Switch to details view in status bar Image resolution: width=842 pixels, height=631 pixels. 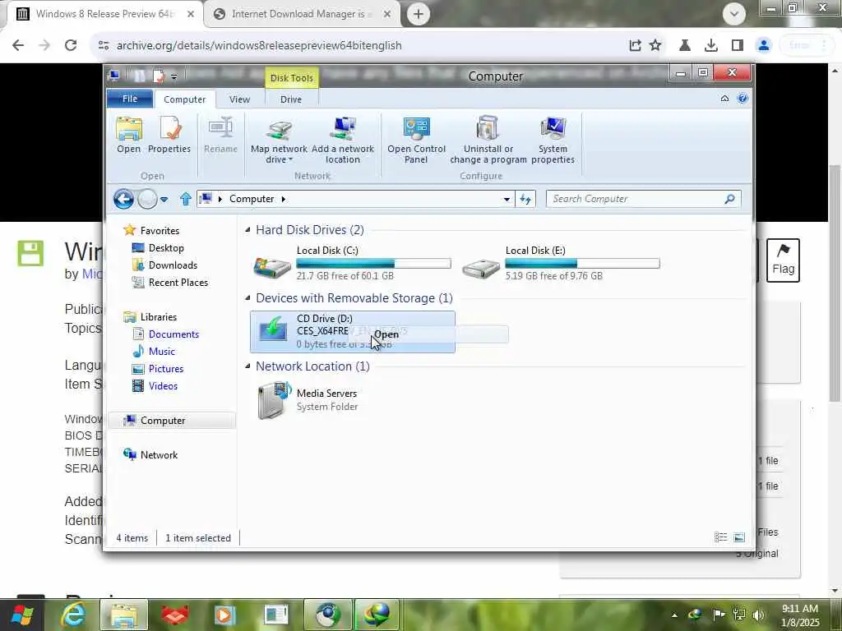720,537
